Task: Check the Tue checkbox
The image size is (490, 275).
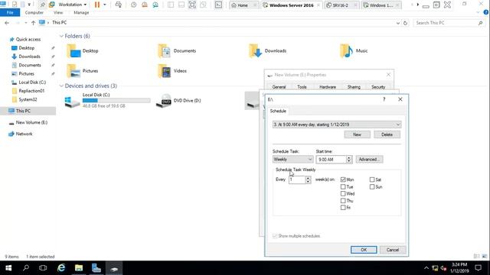Action: pyautogui.click(x=343, y=186)
